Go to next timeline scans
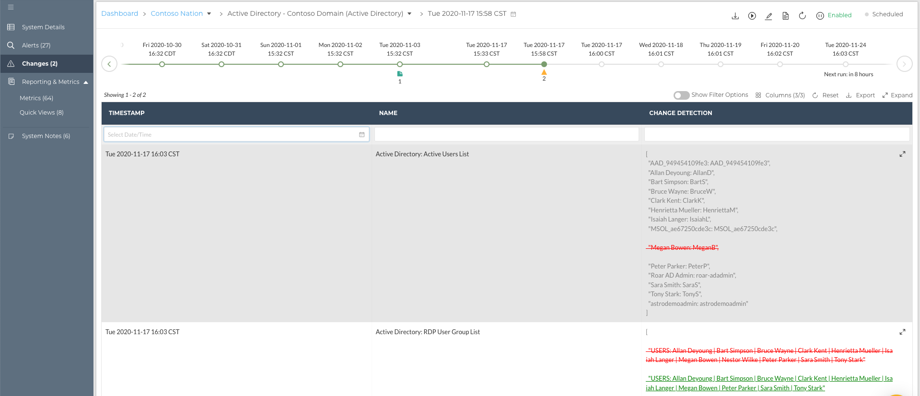 (904, 64)
